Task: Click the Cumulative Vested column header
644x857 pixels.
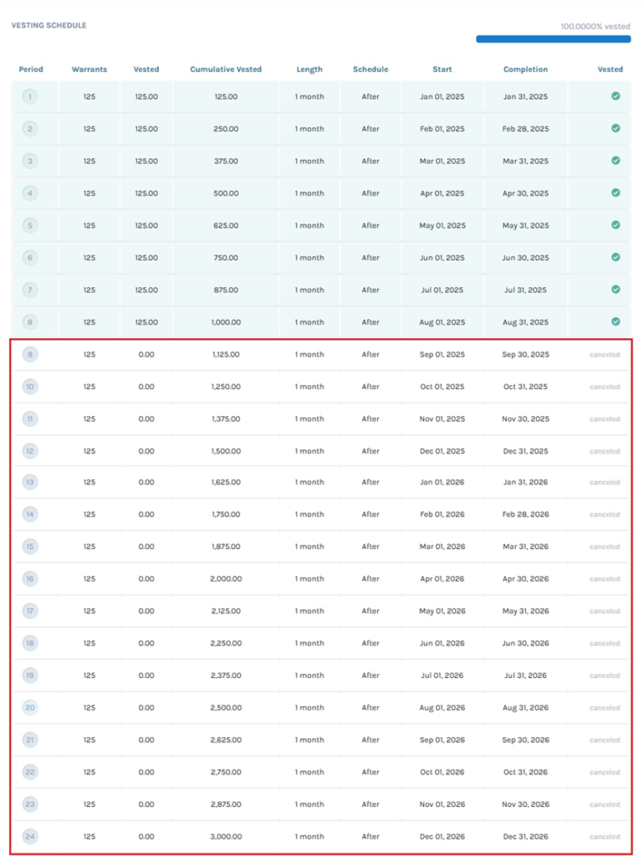Action: [x=226, y=69]
